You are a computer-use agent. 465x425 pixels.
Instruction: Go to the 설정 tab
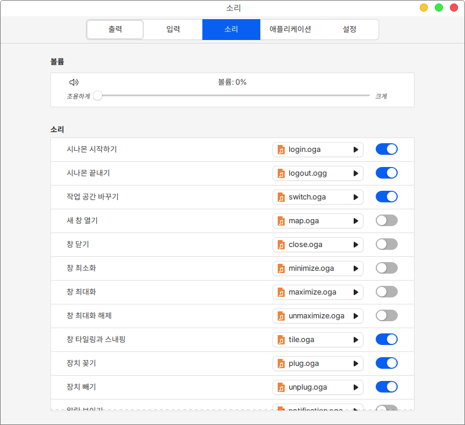point(350,30)
